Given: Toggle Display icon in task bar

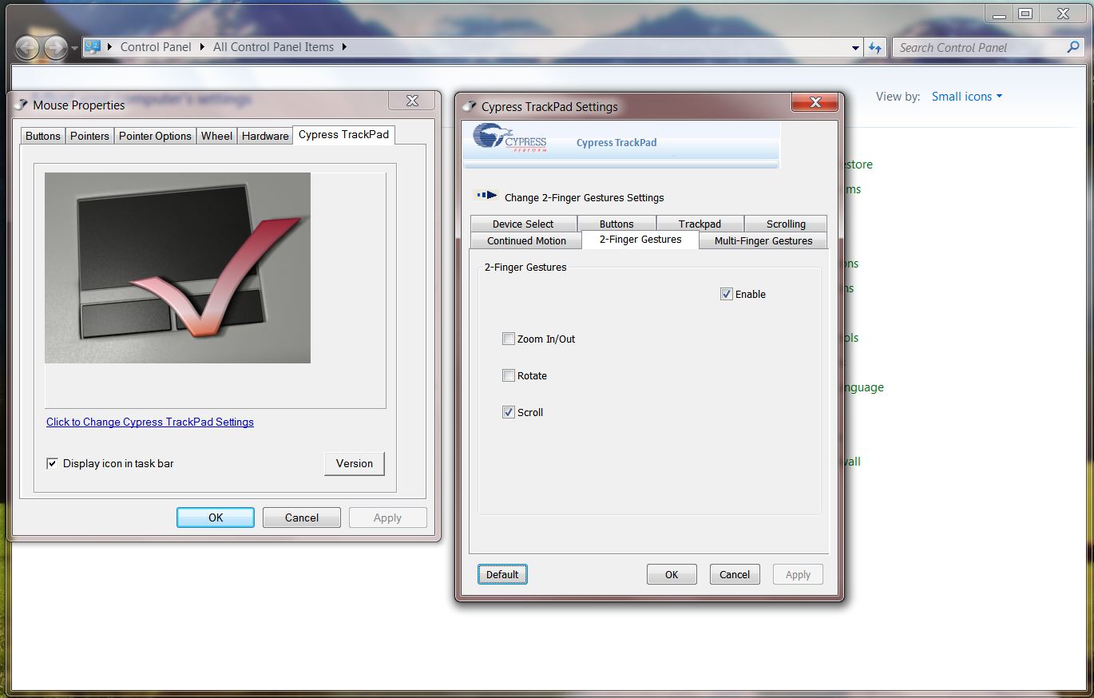Looking at the screenshot, I should tap(52, 463).
